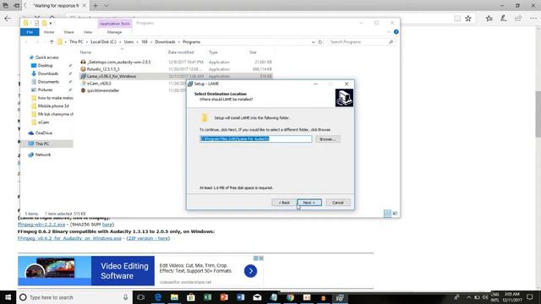Cancel the LAME setup wizard
This screenshot has width=541, height=304.
338,203
